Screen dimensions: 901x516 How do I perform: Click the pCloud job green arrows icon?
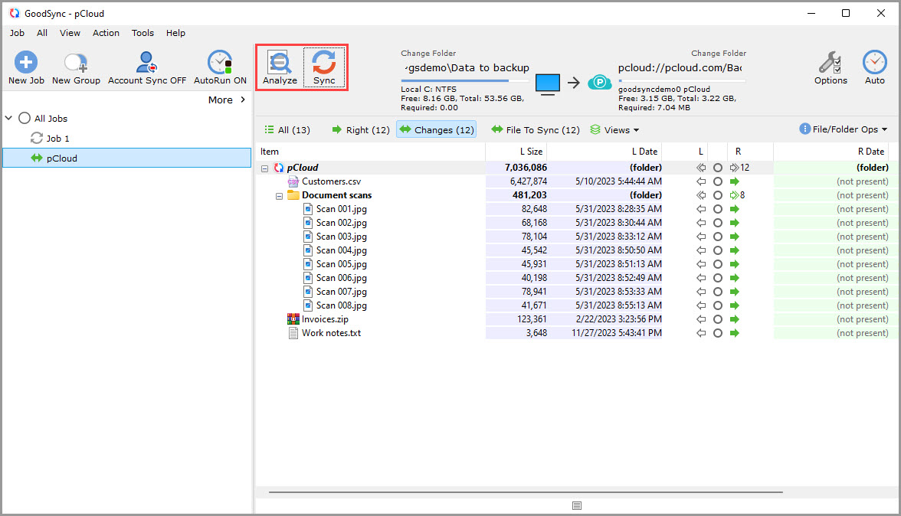pos(37,158)
